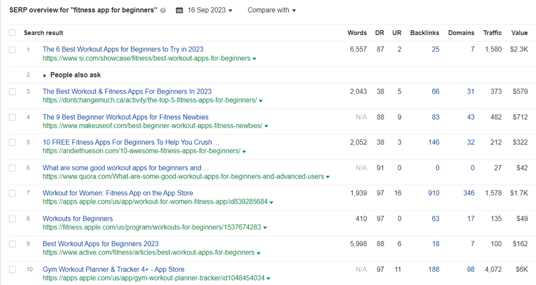Click traffic value 4,072 for Gym Workout Planner
536x285 pixels.
[x=493, y=270]
